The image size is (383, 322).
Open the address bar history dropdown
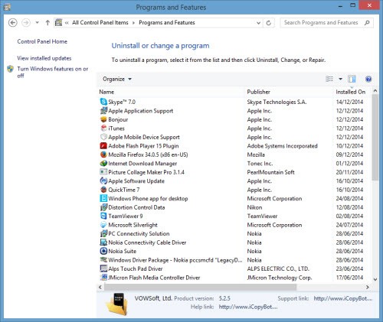tap(258, 23)
